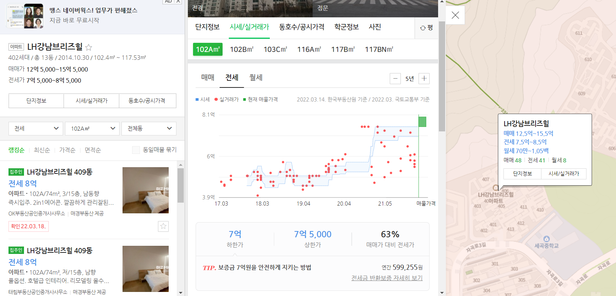Open the 102A㎡ area dropdown

tap(92, 128)
